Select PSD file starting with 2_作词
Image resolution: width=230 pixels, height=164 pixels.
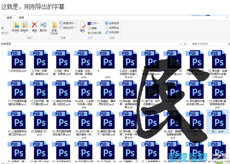pyautogui.click(x=39, y=63)
